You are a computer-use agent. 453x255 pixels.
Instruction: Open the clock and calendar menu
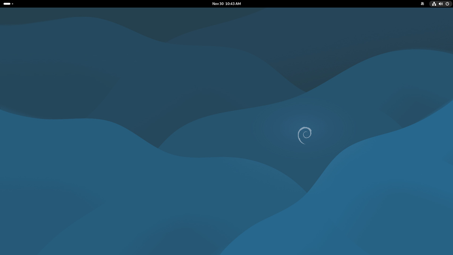(x=226, y=4)
